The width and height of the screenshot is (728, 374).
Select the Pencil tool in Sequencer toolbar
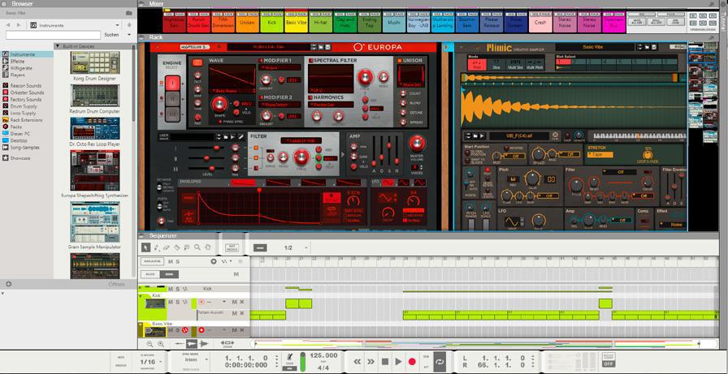(x=157, y=247)
